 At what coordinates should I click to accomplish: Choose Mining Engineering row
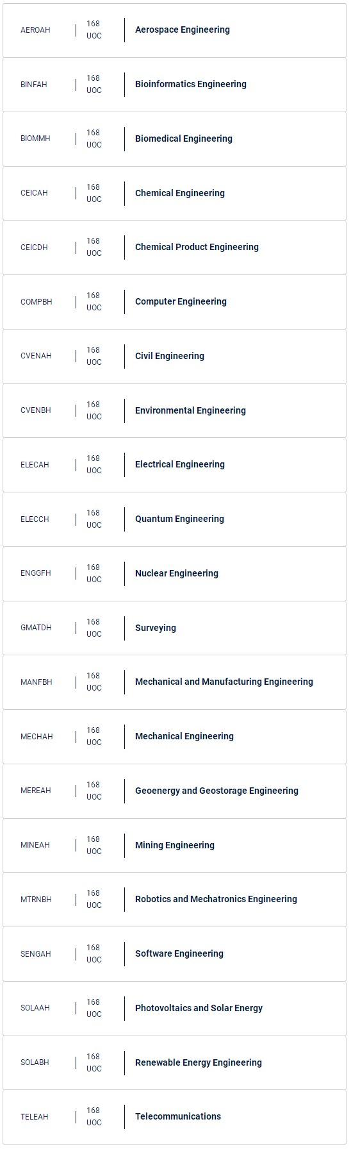point(174,846)
